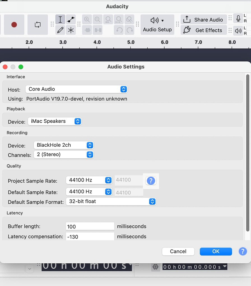Open the selection time format dropdown arrow

coord(225,266)
